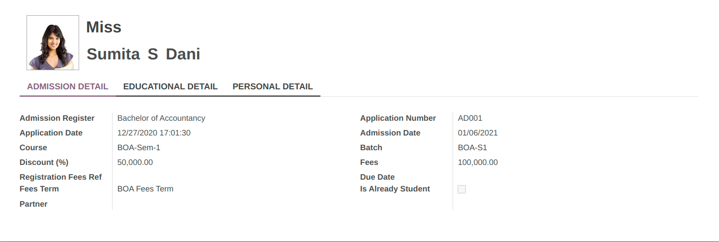The image size is (719, 242).
Task: Click the Discount value 50,000.00
Action: tap(135, 162)
